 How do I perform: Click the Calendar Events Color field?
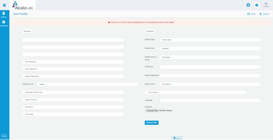point(73,92)
